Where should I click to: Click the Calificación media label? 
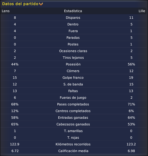[x=73, y=151]
